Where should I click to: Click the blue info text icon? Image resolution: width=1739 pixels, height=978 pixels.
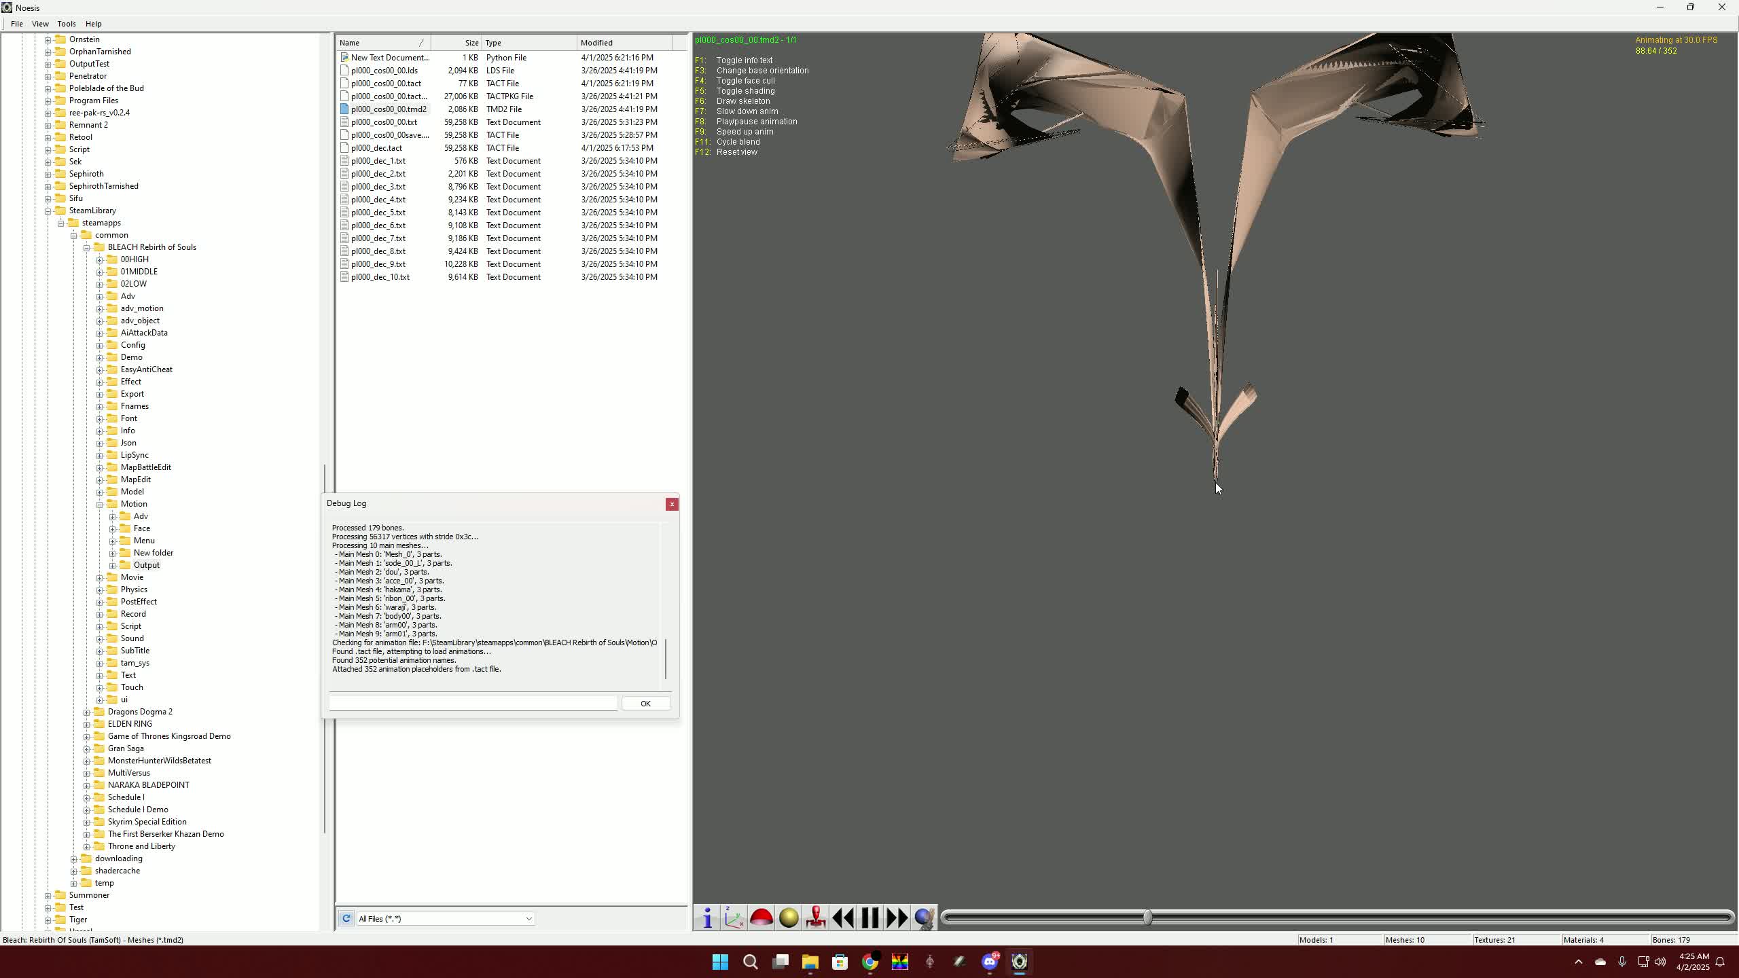click(x=707, y=918)
